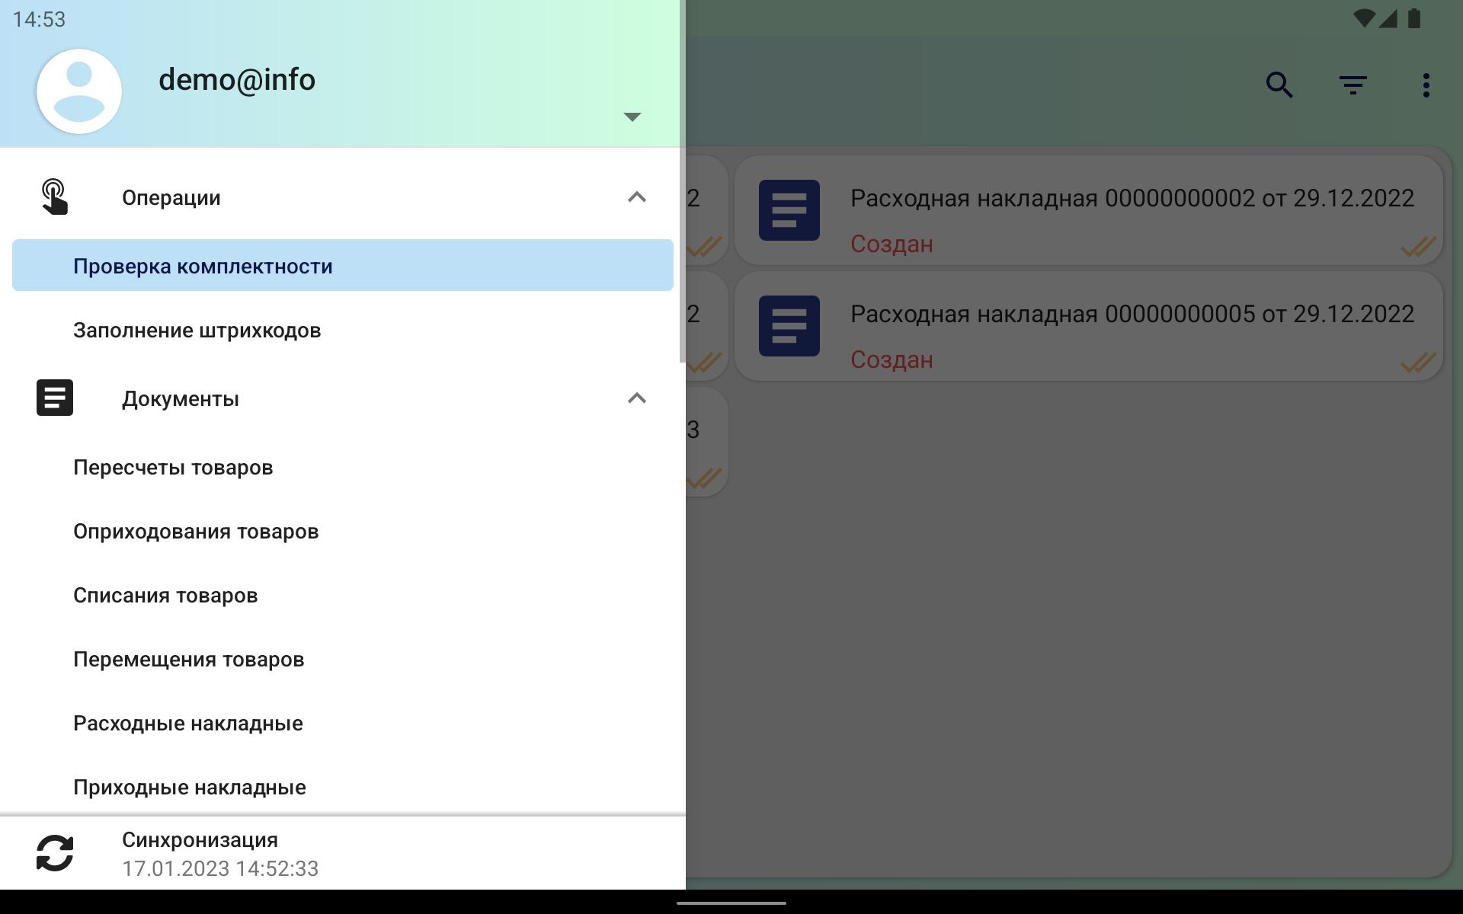This screenshot has height=914, width=1463.
Task: Go to Оприходования товаров
Action: 196,532
